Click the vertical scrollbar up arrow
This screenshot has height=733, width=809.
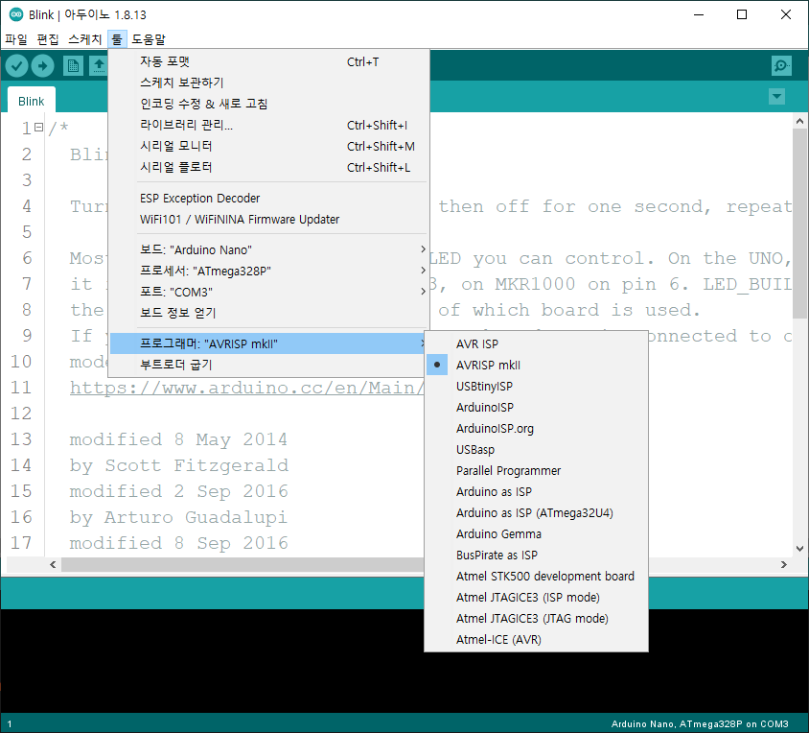[799, 122]
